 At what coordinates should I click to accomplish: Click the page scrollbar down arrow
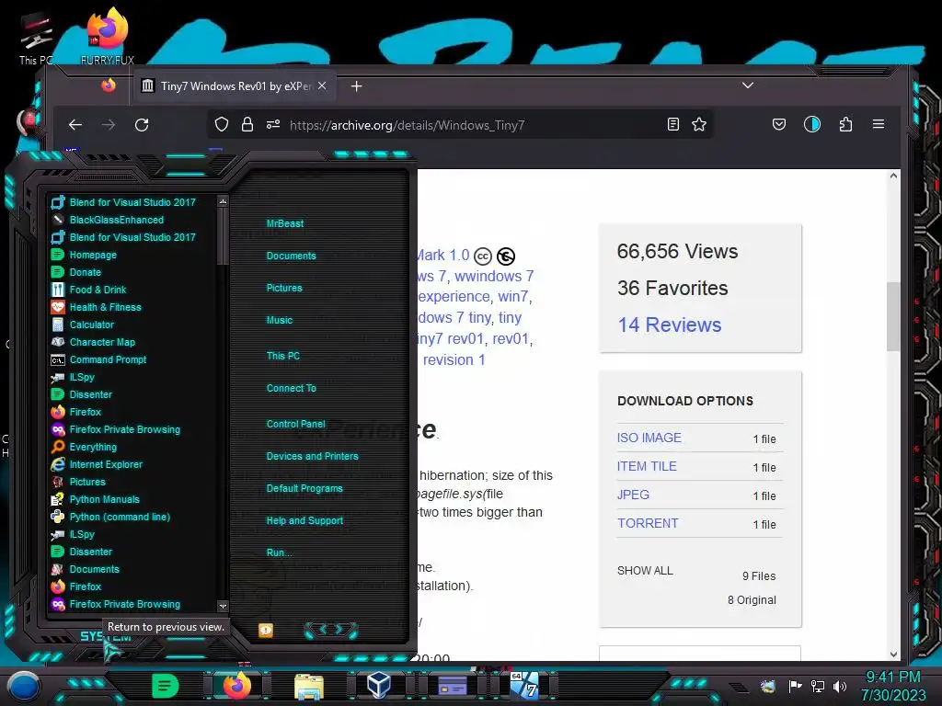pos(893,655)
